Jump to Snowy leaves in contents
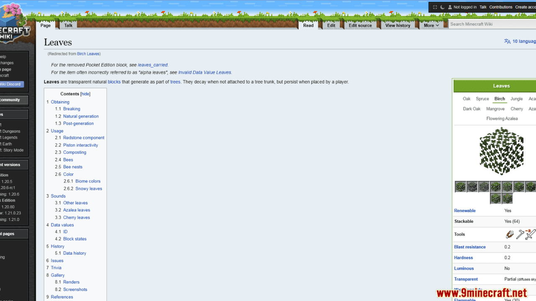 tap(89, 189)
